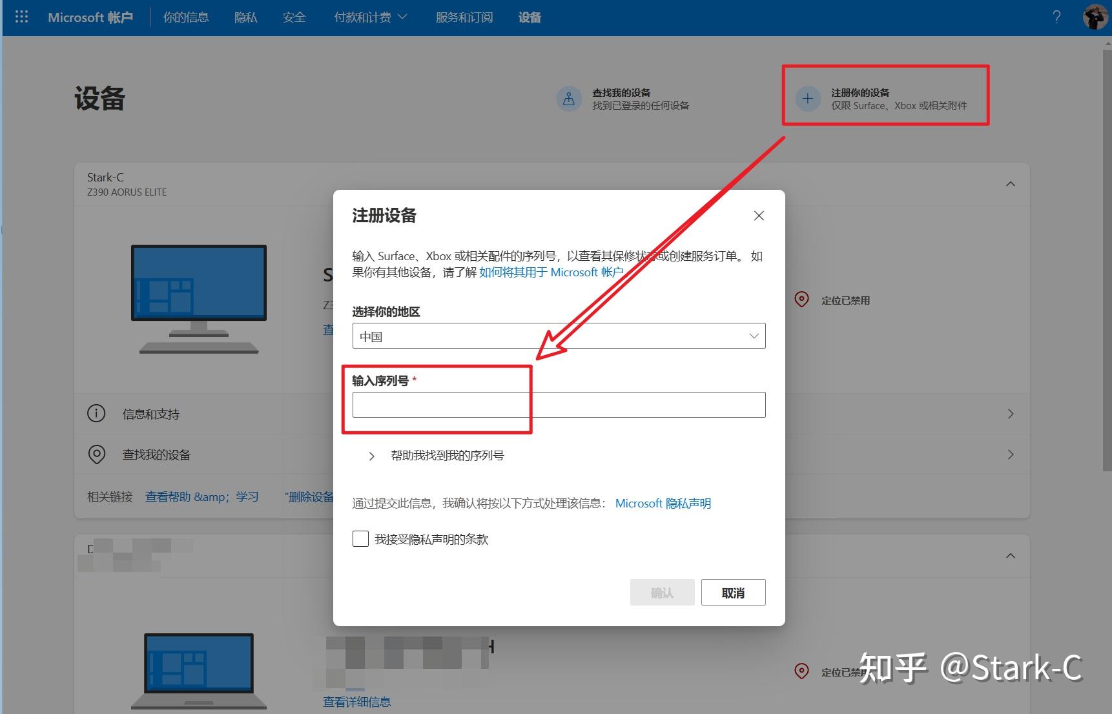
Task: Click the 注册你的设备 title text
Action: pyautogui.click(x=860, y=92)
